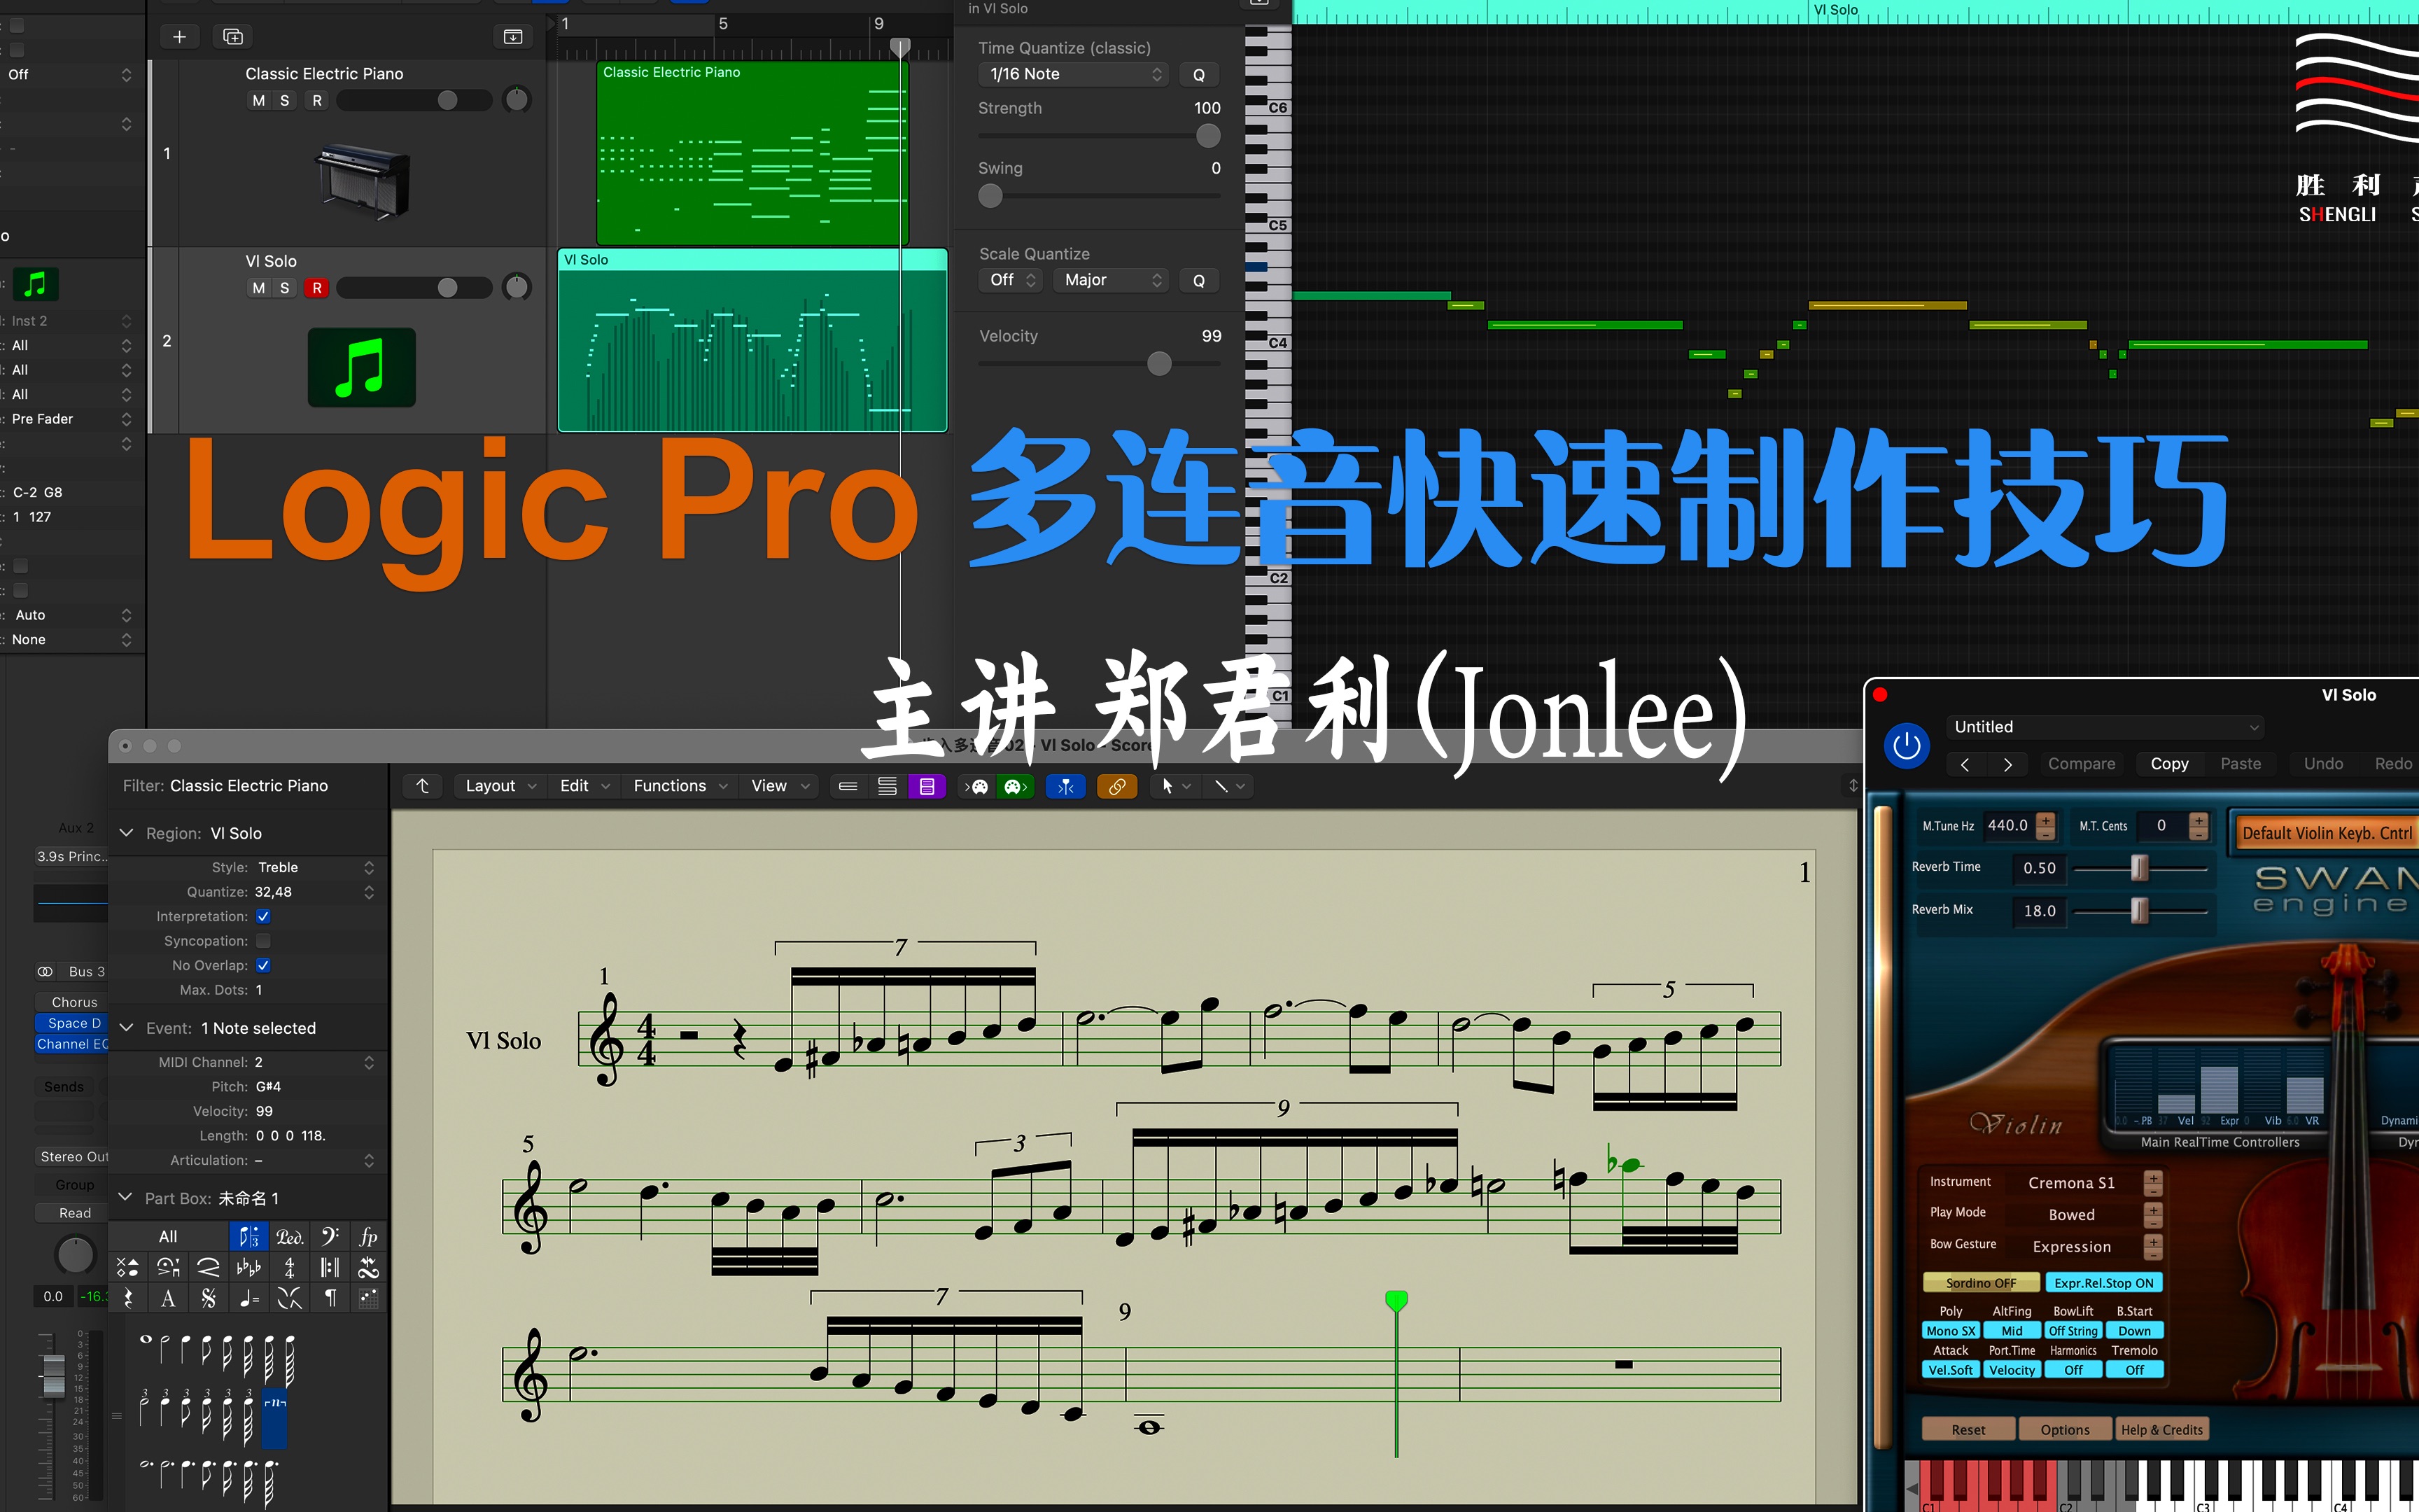The image size is (2419, 1512).
Task: Open the View menu in Score Editor
Action: (x=780, y=786)
